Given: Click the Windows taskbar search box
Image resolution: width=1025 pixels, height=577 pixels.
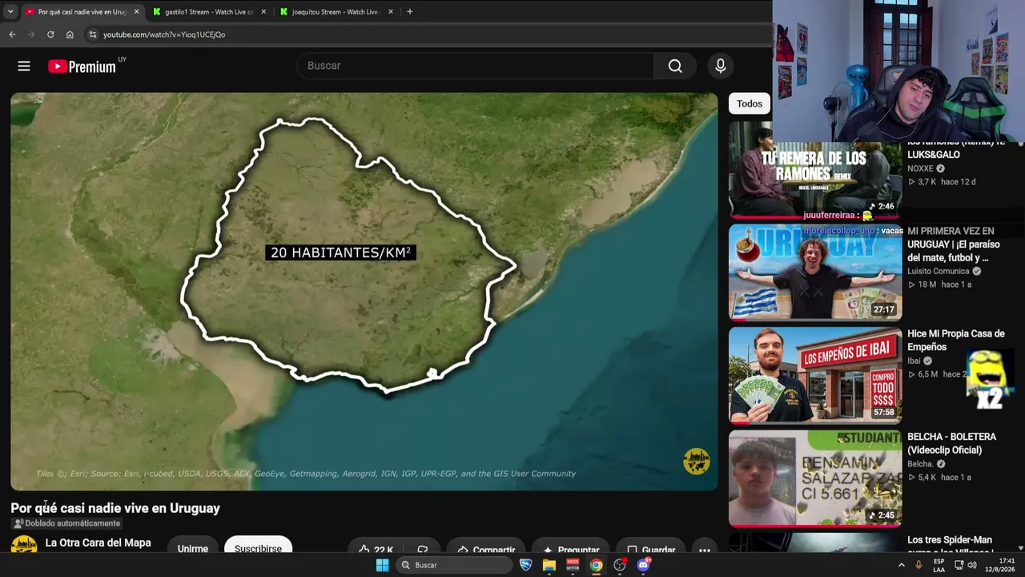Looking at the screenshot, I should 454,565.
